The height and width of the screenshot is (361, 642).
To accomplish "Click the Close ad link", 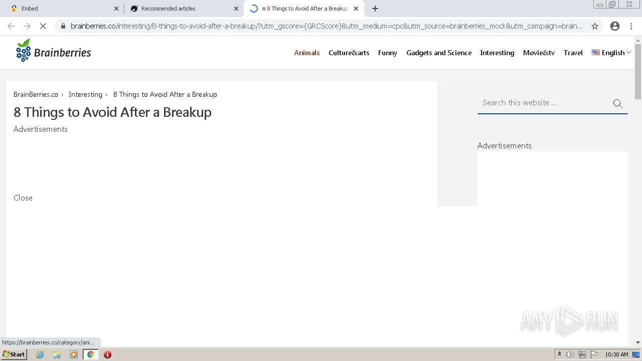I will 23,198.
